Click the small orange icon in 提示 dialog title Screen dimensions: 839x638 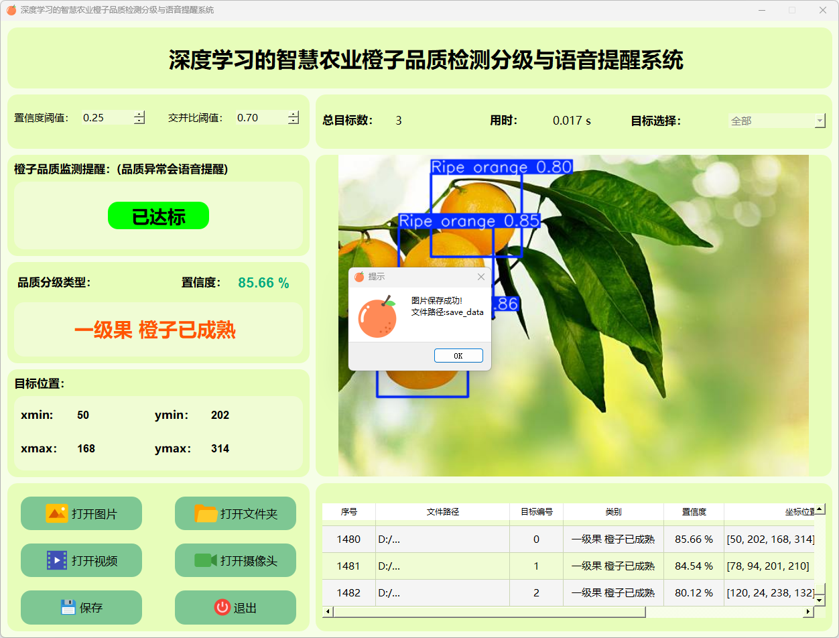tap(359, 277)
